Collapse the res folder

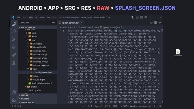coord(38,40)
